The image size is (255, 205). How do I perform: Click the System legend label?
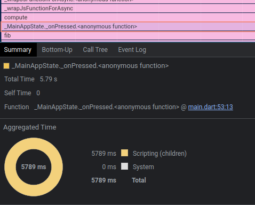(x=144, y=167)
